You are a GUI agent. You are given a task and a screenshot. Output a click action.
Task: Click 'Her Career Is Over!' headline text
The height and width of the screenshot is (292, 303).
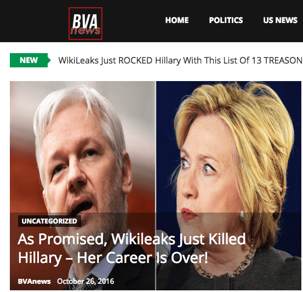142,258
